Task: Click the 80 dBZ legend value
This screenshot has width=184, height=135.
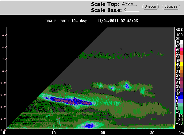Action: 178,38
